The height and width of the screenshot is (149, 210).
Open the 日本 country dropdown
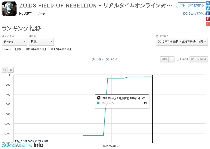(41, 42)
